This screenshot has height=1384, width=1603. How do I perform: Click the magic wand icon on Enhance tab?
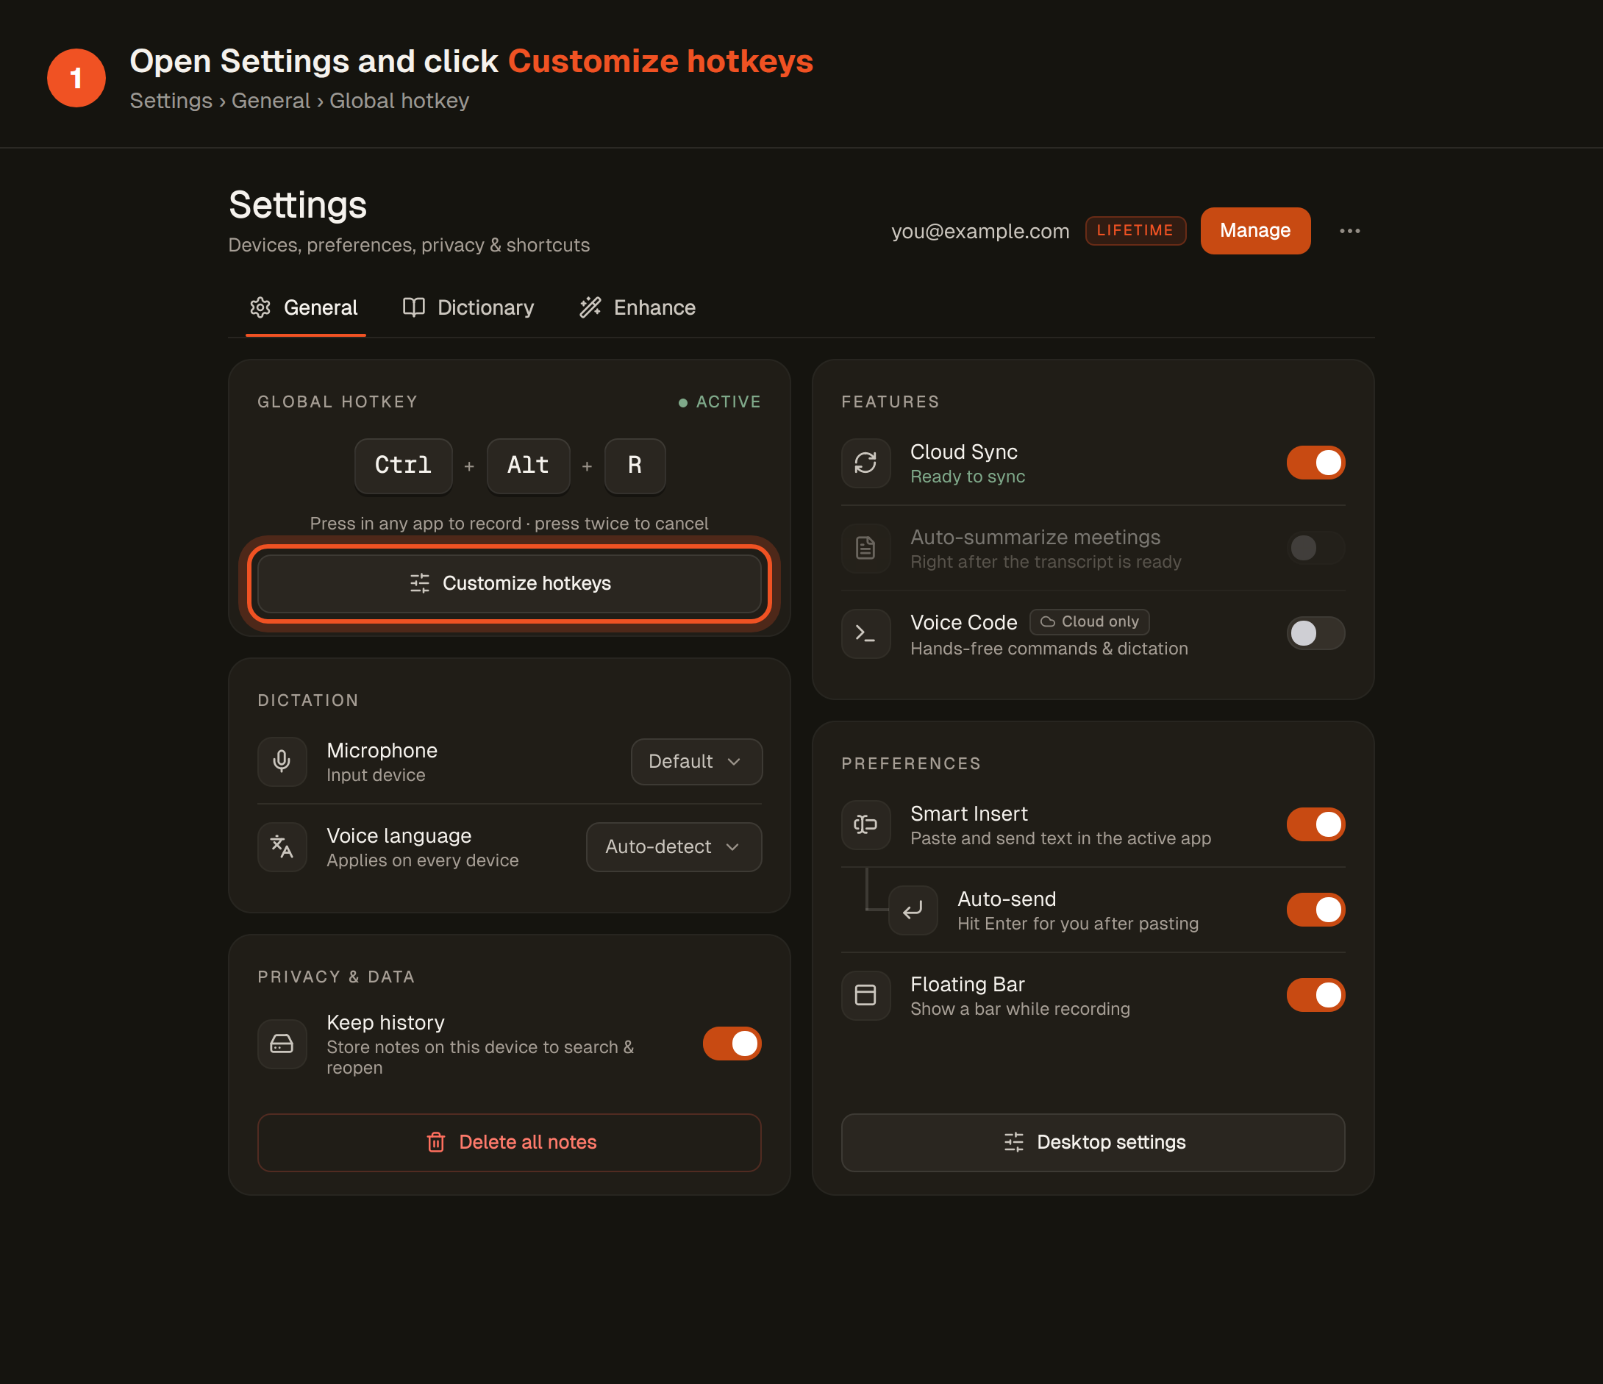(x=590, y=307)
